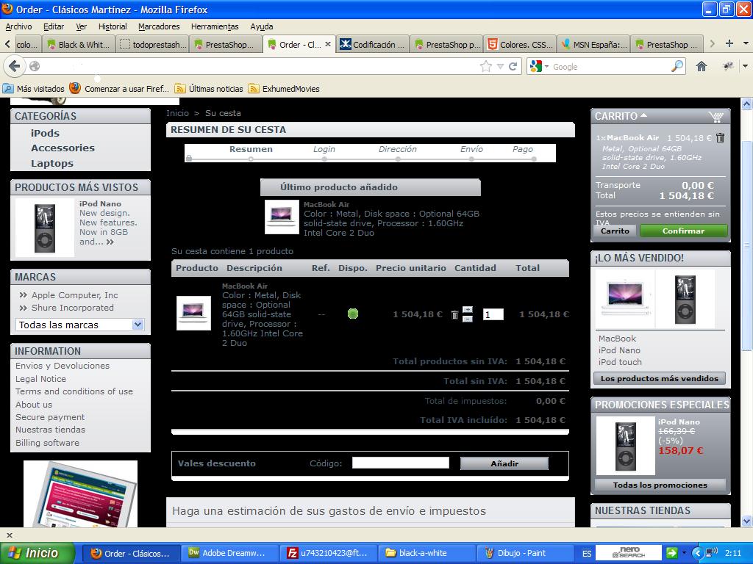Switch to Adobe Dreamweaver in taskbar
The image size is (753, 564).
point(232,553)
